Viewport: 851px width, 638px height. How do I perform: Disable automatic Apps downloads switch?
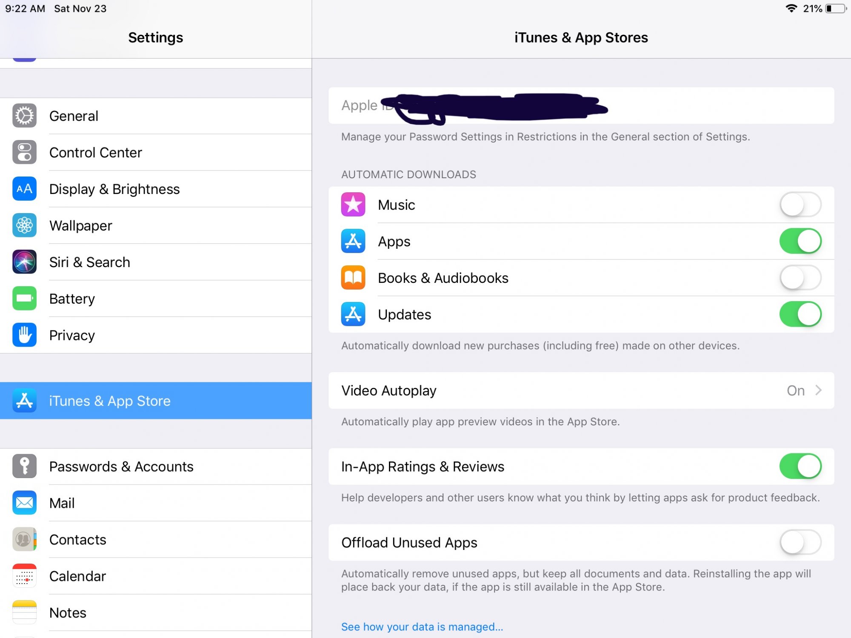(800, 241)
